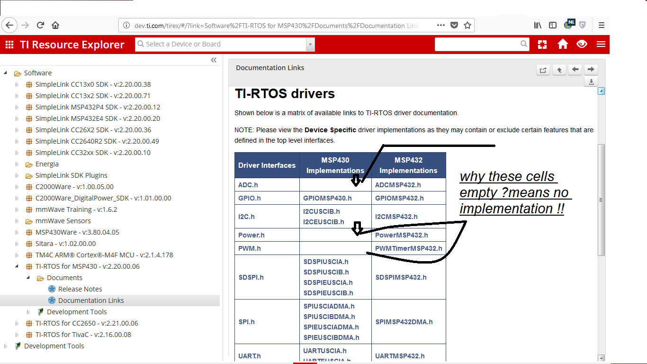This screenshot has height=364, width=647.
Task: Open the TI Resource Explorer home
Action: (x=563, y=44)
